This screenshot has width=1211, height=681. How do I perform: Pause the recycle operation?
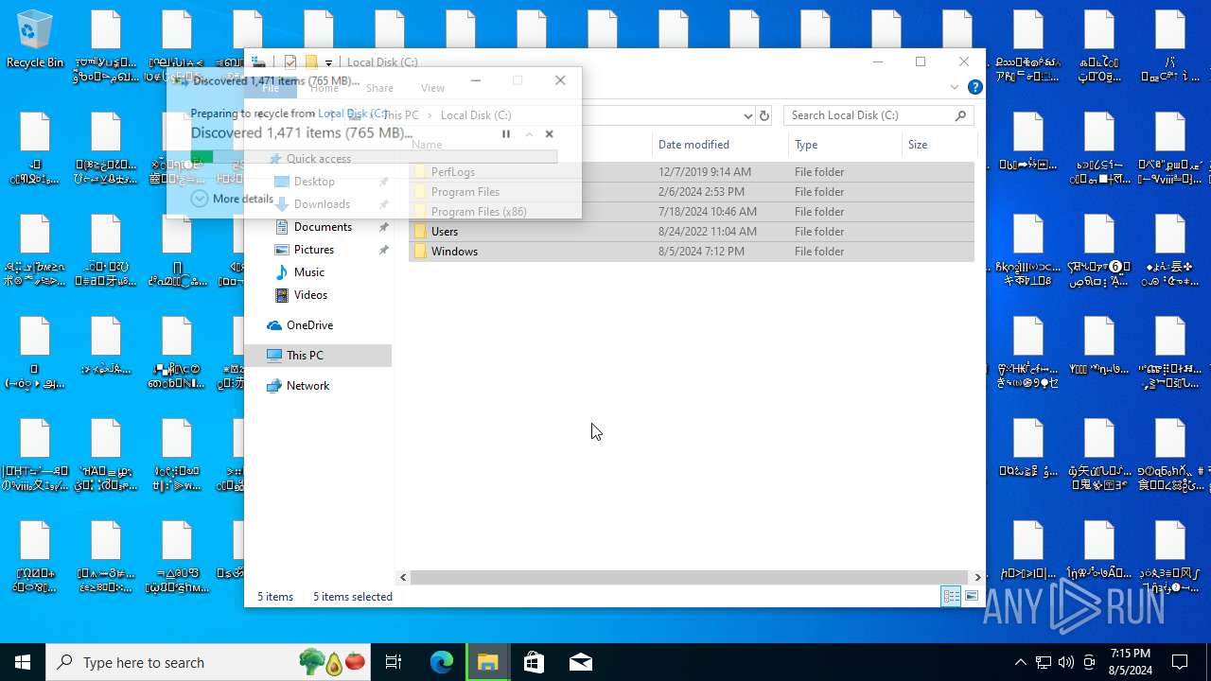tap(506, 134)
